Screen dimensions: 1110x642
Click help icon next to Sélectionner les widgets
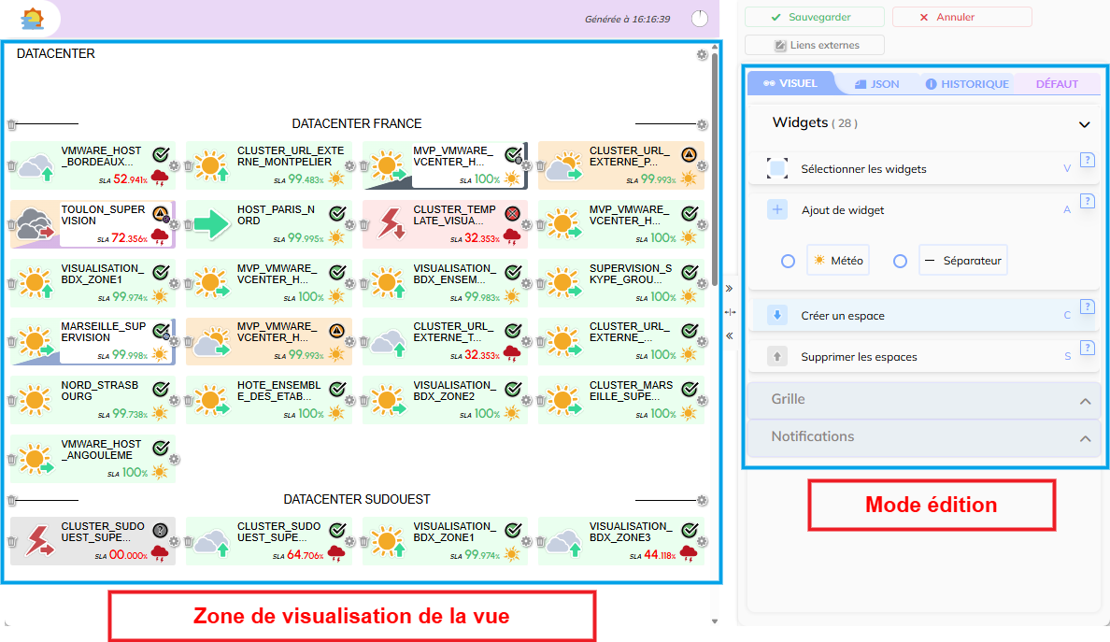point(1087,160)
